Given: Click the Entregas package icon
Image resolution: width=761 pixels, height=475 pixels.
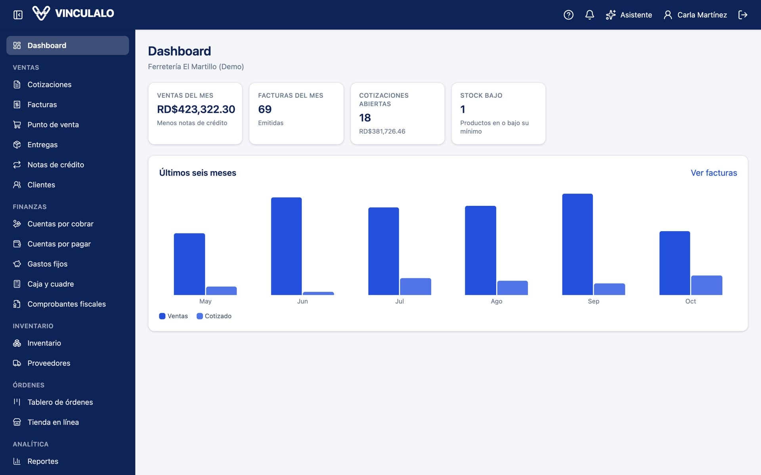Looking at the screenshot, I should pyautogui.click(x=17, y=144).
